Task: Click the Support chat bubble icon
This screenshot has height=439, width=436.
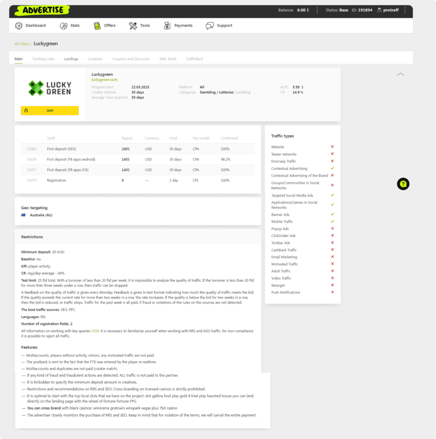Action: click(x=209, y=26)
